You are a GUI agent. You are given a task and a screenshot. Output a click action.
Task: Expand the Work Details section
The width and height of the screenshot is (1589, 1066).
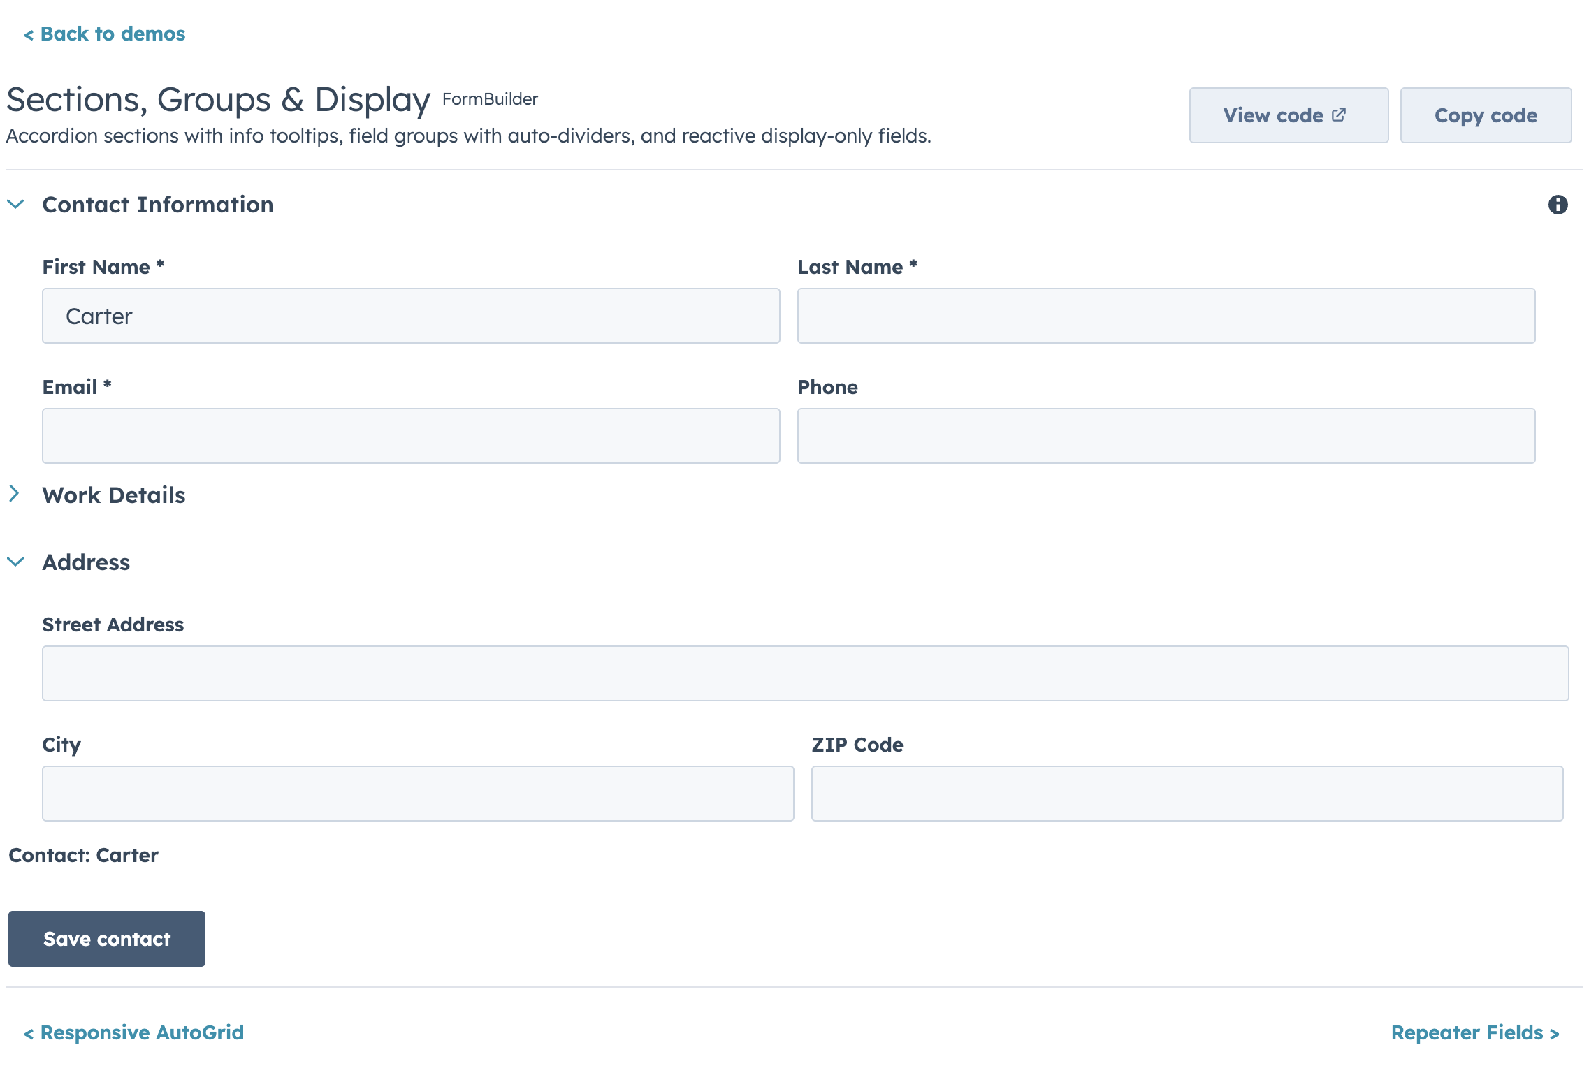click(x=14, y=494)
